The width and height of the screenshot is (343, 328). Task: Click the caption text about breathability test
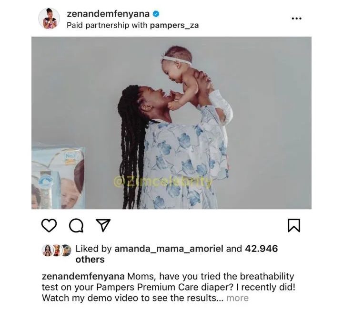(x=169, y=287)
